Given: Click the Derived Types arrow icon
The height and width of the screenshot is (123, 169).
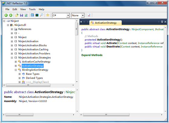Looking at the screenshot, I should [23, 78].
